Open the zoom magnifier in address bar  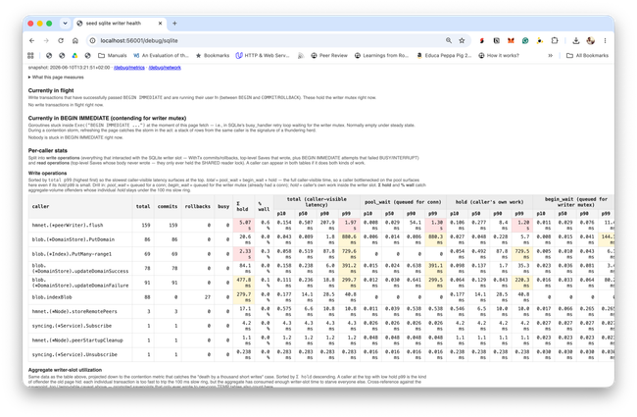(449, 40)
